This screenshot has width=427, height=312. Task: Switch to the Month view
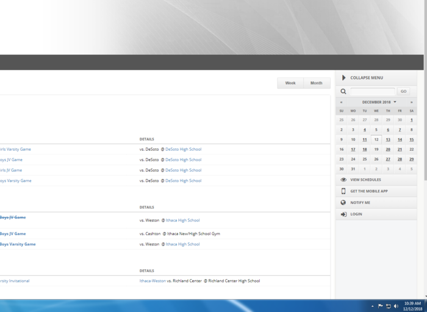point(317,83)
